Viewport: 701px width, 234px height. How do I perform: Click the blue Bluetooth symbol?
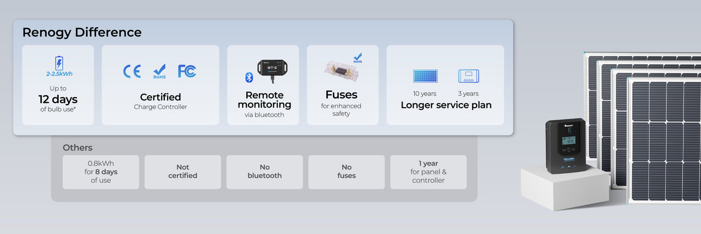pyautogui.click(x=249, y=77)
